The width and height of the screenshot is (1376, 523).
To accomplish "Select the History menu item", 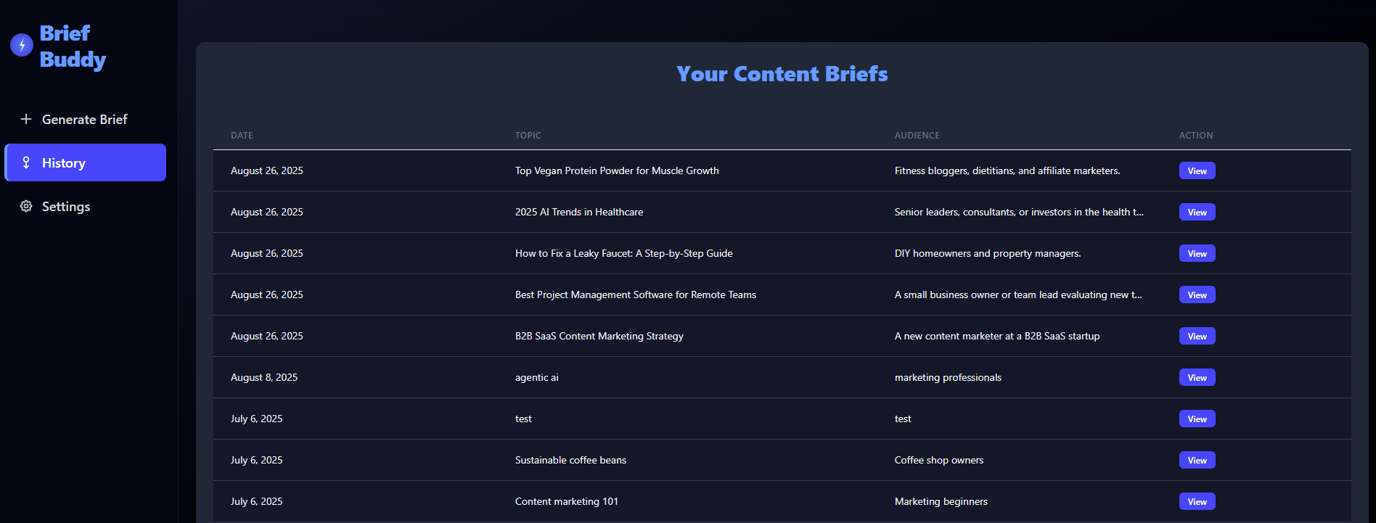I will pyautogui.click(x=86, y=162).
